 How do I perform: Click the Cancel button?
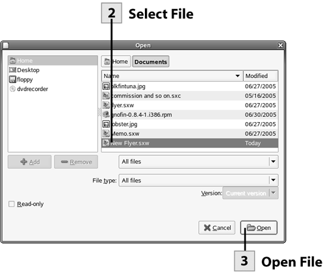tap(217, 228)
